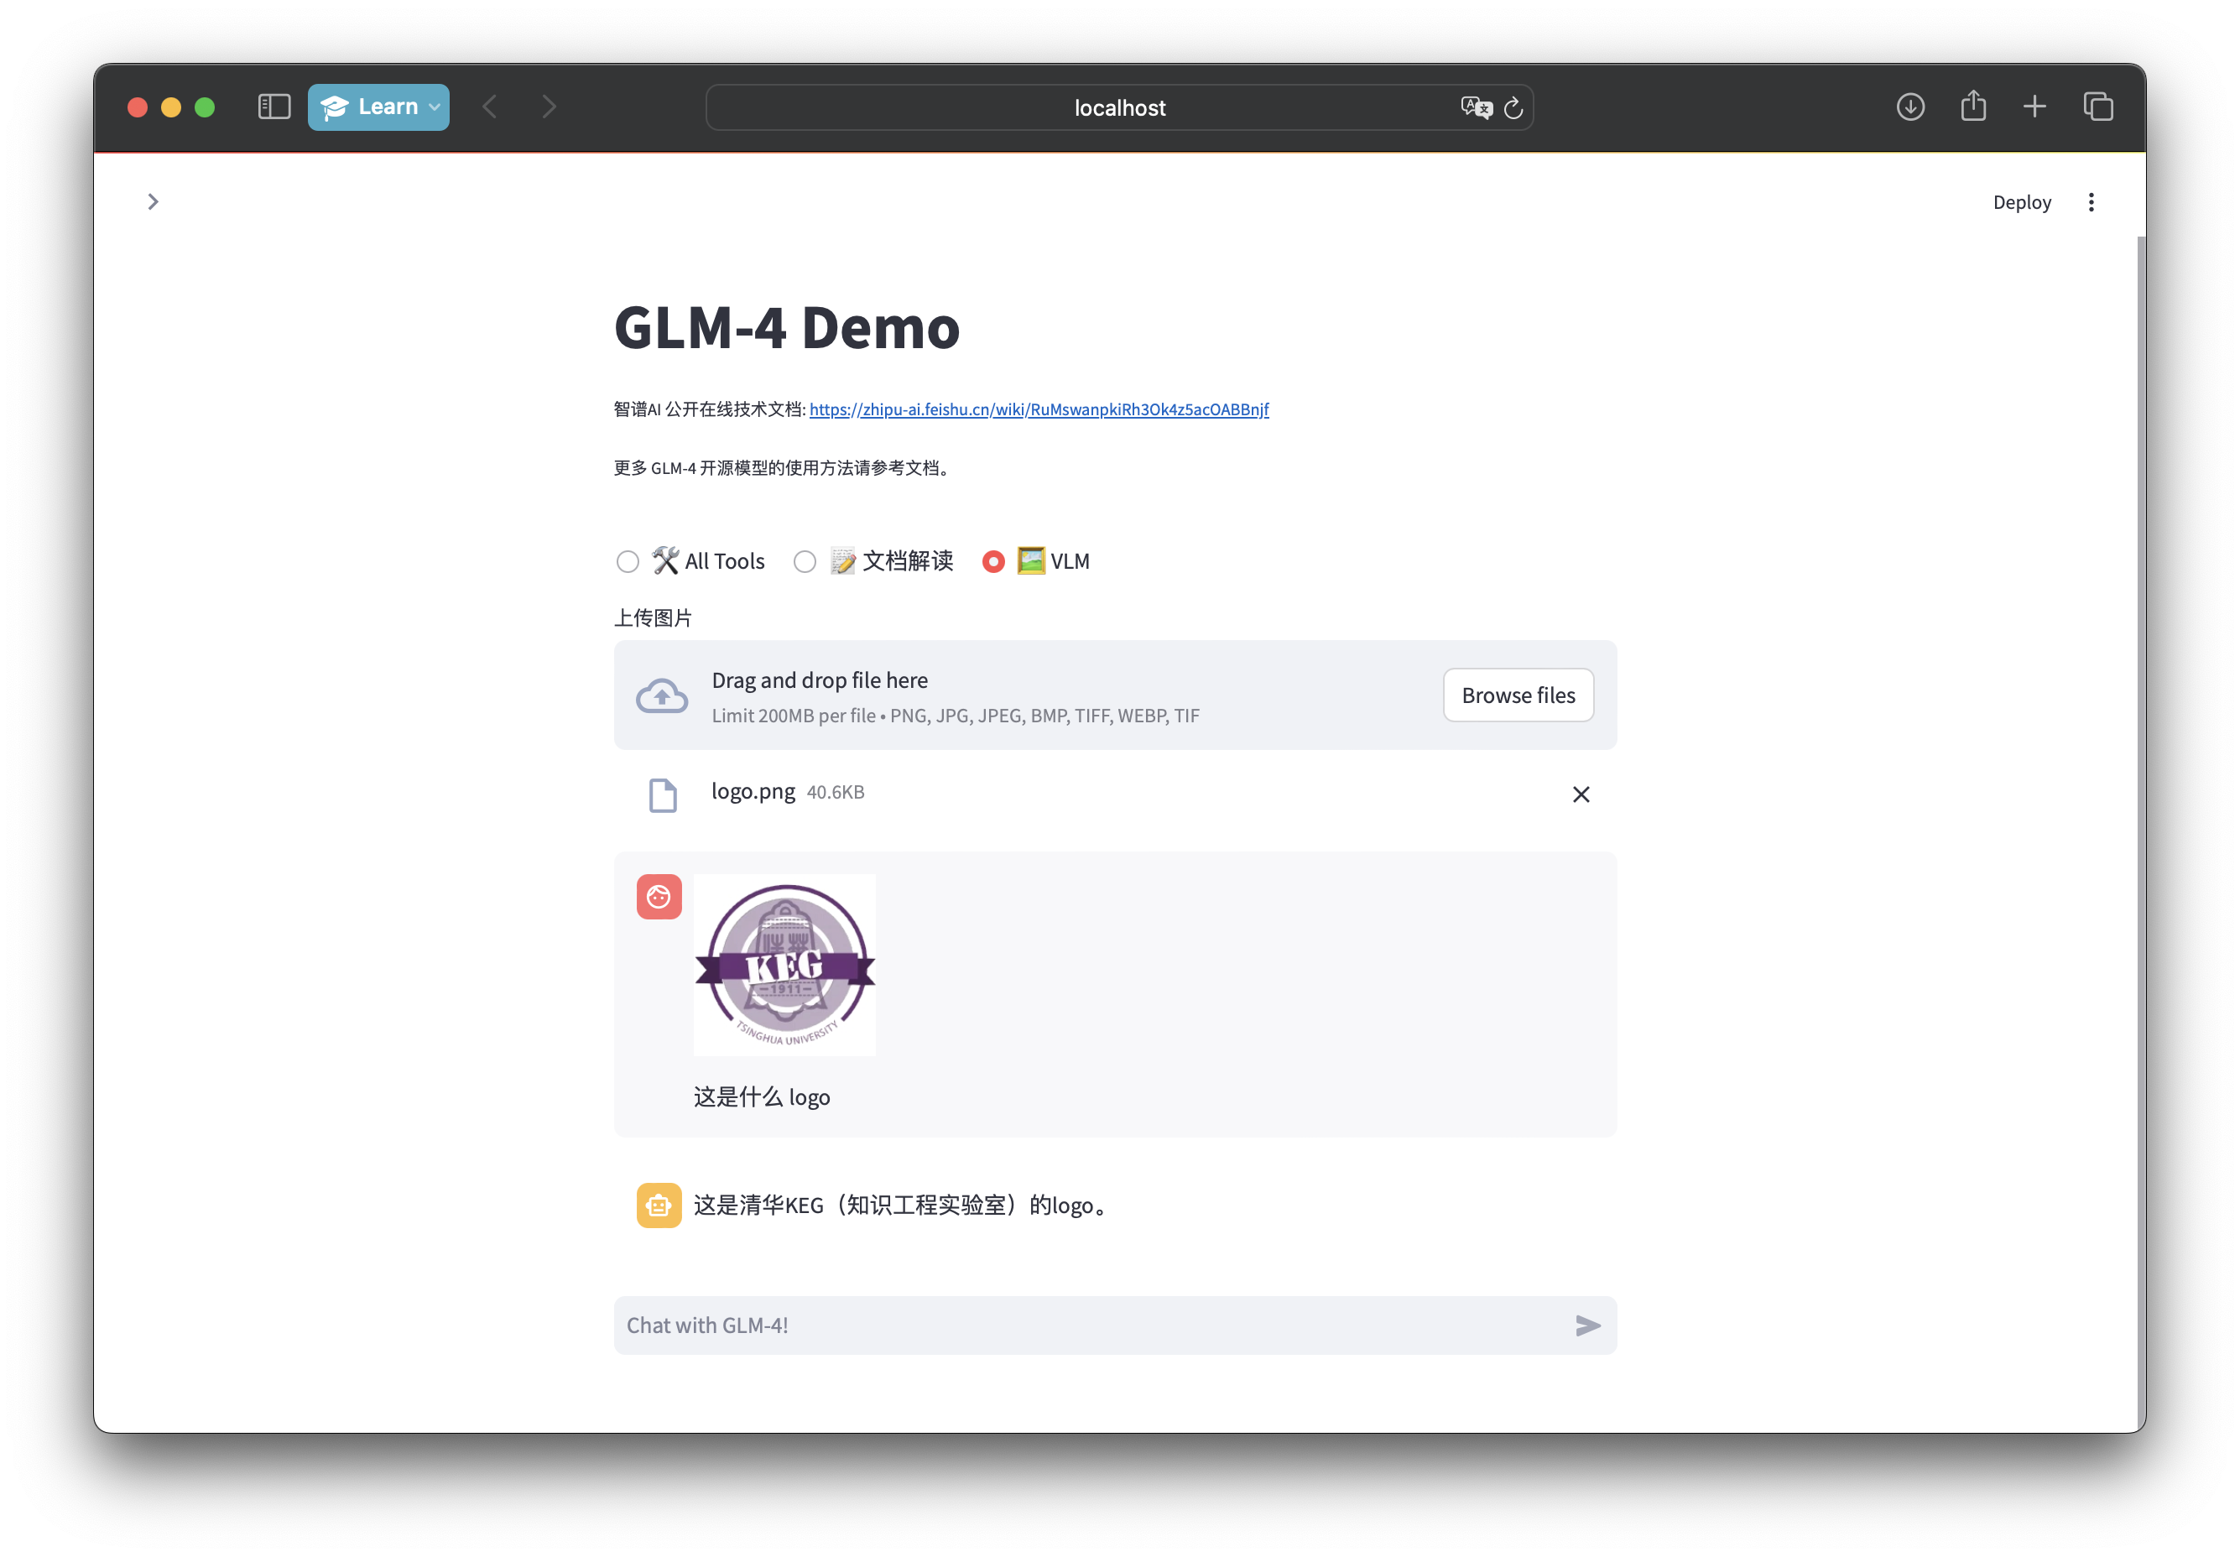
Task: Click the Browse files button
Action: click(1518, 695)
